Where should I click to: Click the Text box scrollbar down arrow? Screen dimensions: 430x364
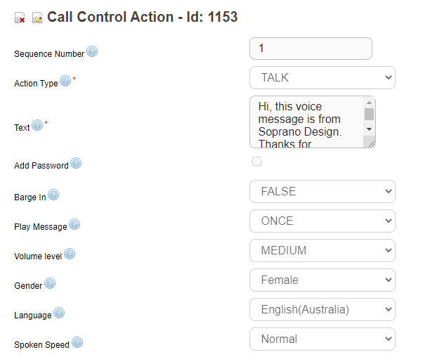[x=369, y=130]
